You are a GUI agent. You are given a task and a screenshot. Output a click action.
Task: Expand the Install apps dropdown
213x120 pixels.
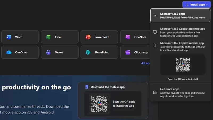click(x=196, y=5)
